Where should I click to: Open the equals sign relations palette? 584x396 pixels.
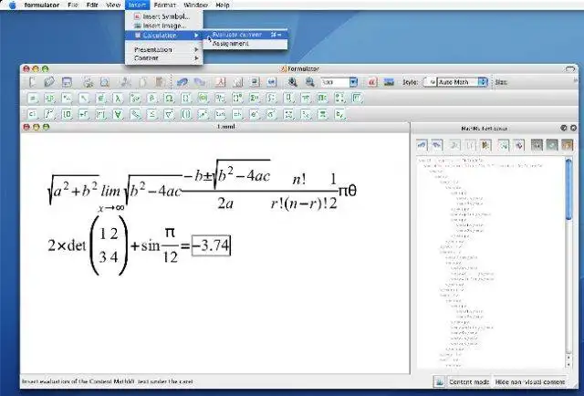pos(33,99)
